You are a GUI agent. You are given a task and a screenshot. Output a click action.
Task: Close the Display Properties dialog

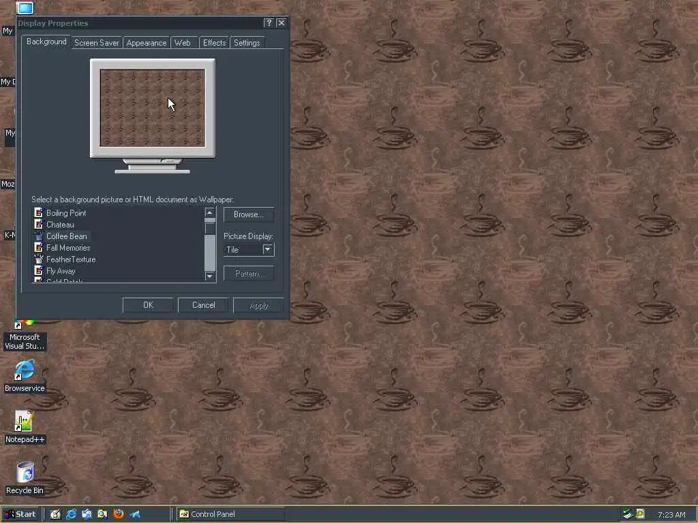coord(282,22)
